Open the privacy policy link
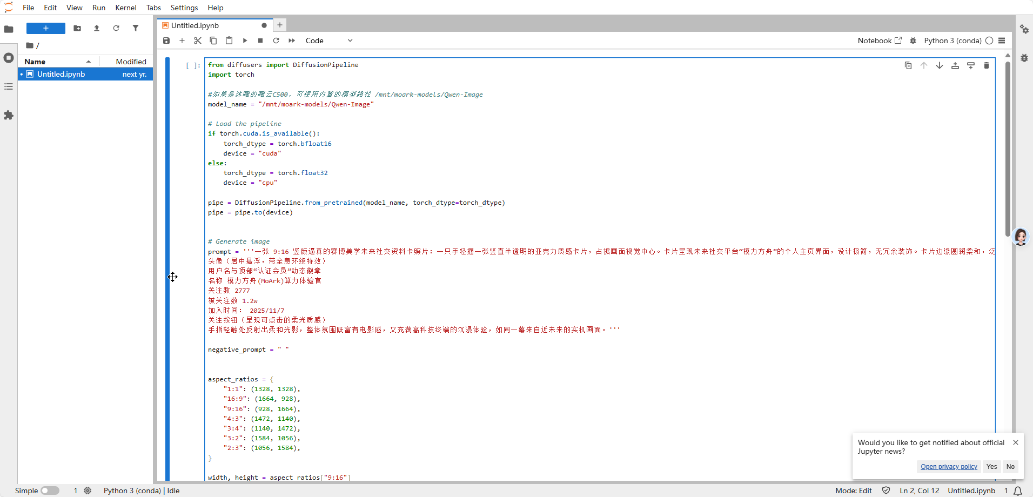The image size is (1033, 497). (949, 467)
